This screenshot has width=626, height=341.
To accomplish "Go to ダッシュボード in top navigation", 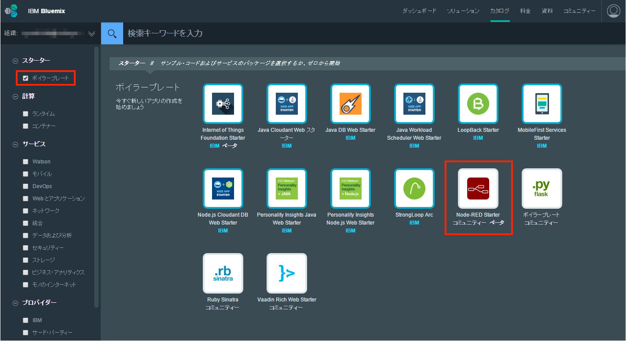I will 419,11.
